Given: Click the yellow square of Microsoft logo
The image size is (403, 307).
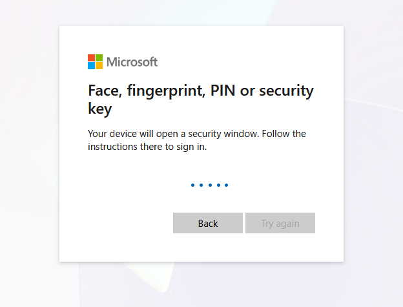Looking at the screenshot, I should 99,66.
